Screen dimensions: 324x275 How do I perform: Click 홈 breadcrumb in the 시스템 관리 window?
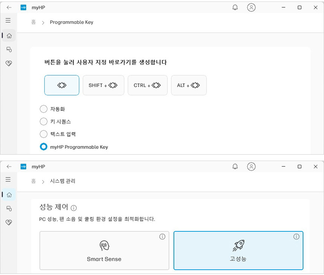(x=34, y=181)
